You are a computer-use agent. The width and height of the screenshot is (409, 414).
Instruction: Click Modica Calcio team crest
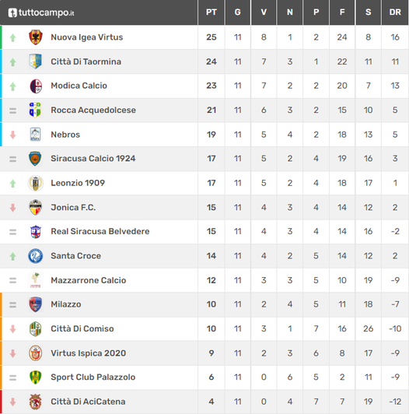point(35,86)
